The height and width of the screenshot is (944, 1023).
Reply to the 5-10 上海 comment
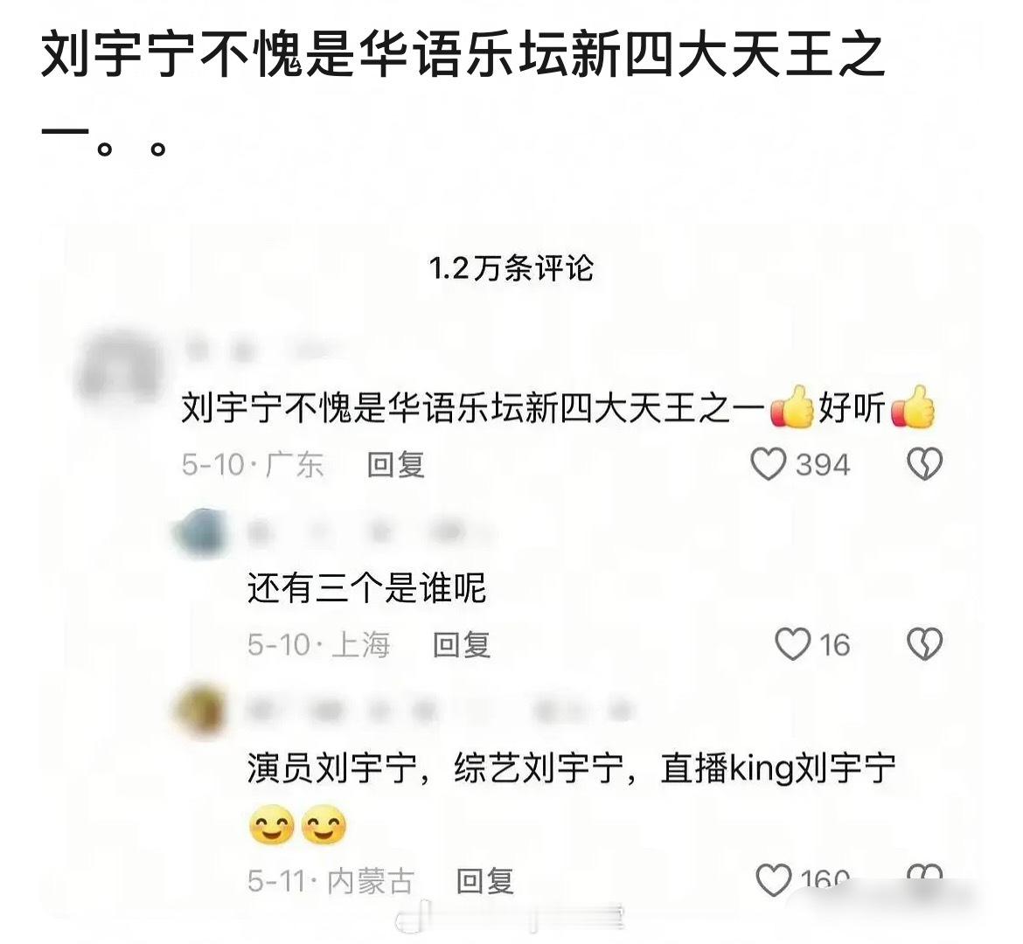(462, 645)
